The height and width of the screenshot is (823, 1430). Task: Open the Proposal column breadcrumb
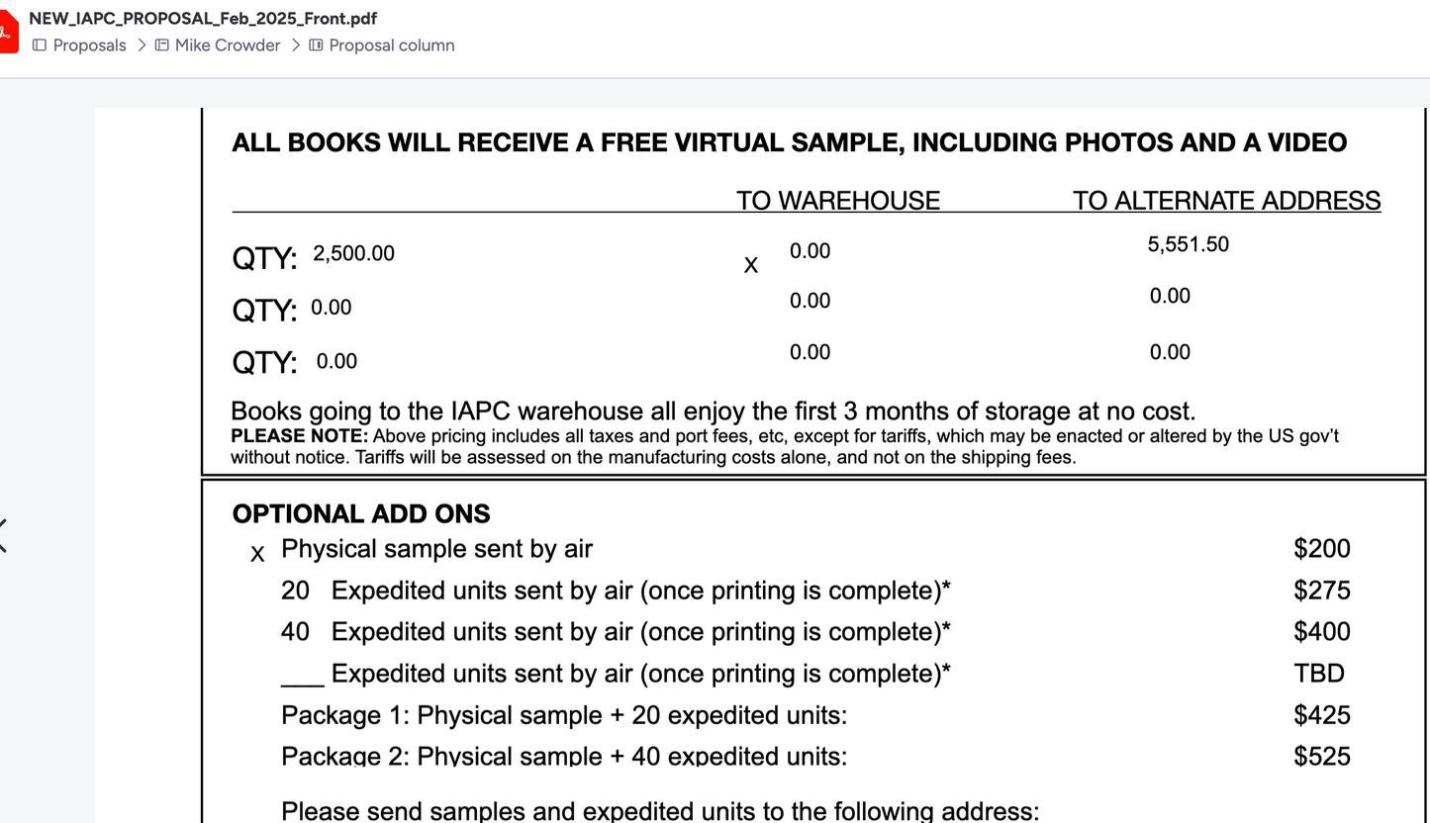[392, 46]
